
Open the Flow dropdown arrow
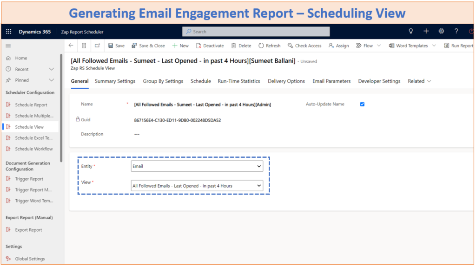[x=379, y=46]
